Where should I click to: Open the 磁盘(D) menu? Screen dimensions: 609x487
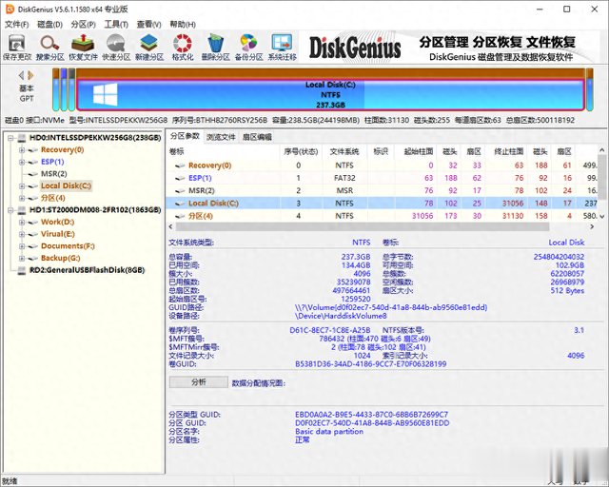49,25
